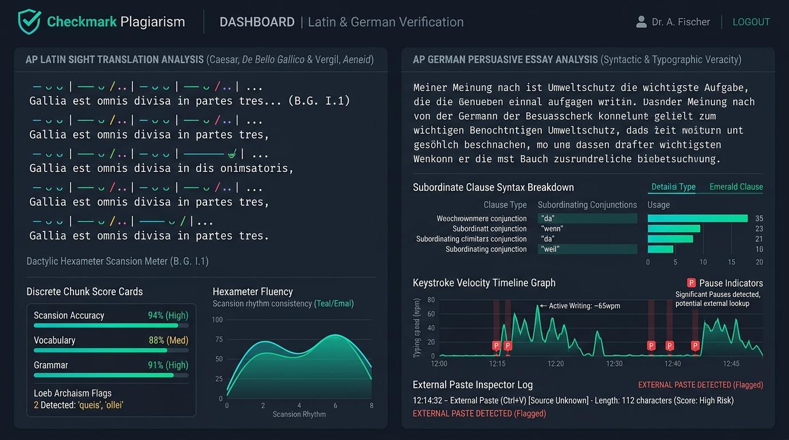The width and height of the screenshot is (789, 440).
Task: Click the red P icon in Pause Indicators legend
Action: pos(692,283)
